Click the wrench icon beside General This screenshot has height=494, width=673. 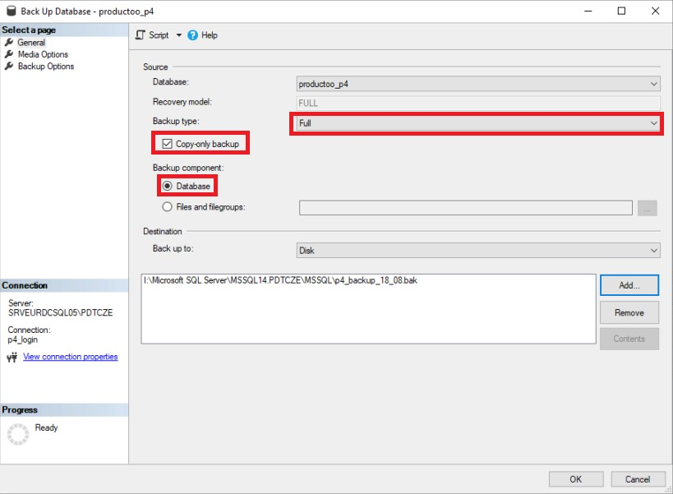click(10, 43)
